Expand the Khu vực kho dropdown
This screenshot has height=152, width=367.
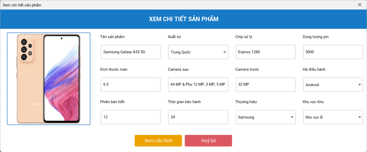click(x=333, y=117)
